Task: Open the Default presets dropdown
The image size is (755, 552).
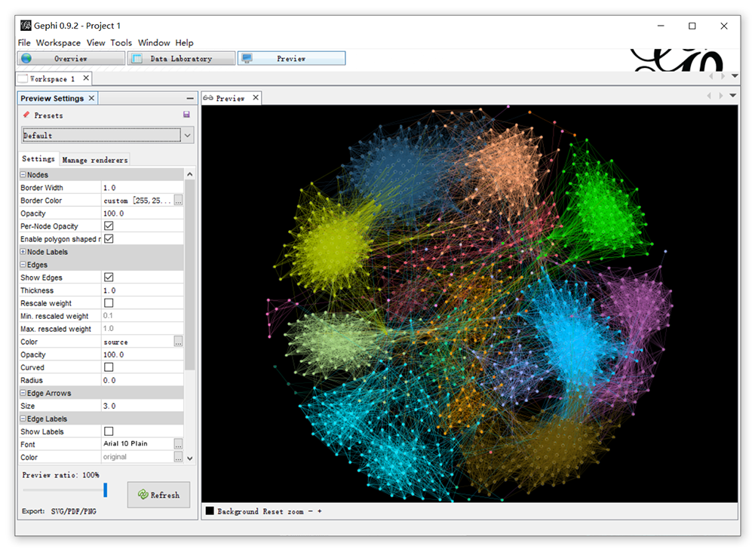Action: [187, 135]
